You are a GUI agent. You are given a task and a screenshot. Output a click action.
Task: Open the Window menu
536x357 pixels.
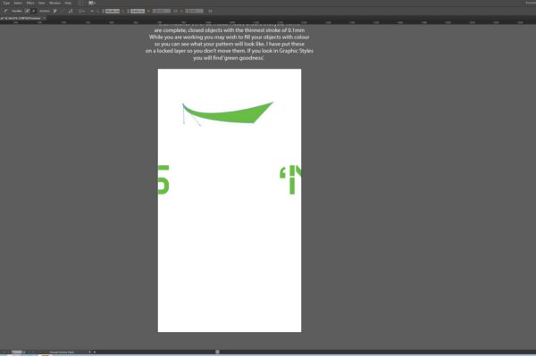pos(55,3)
